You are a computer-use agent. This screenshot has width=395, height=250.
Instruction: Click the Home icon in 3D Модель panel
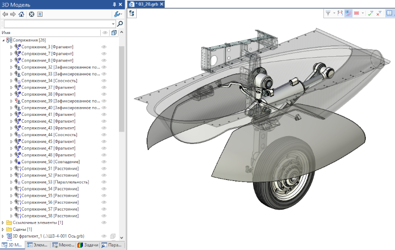[21, 14]
